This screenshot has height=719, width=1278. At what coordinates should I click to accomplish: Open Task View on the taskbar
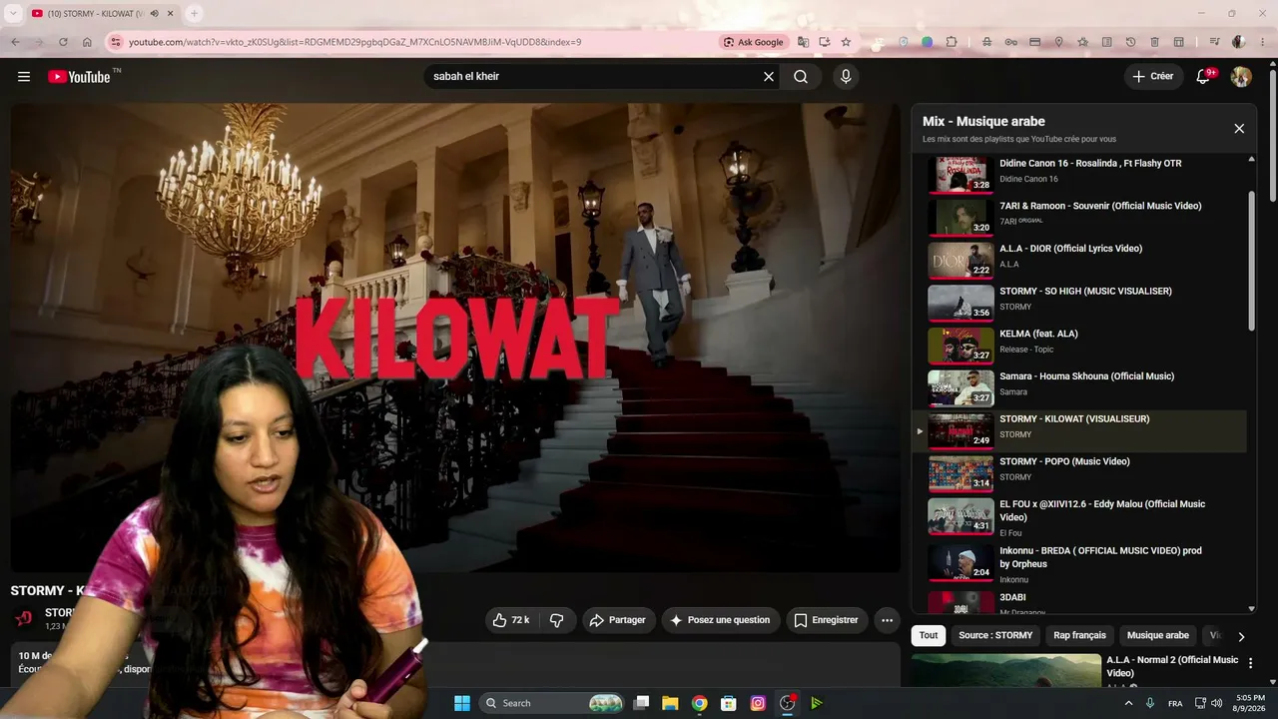click(642, 703)
